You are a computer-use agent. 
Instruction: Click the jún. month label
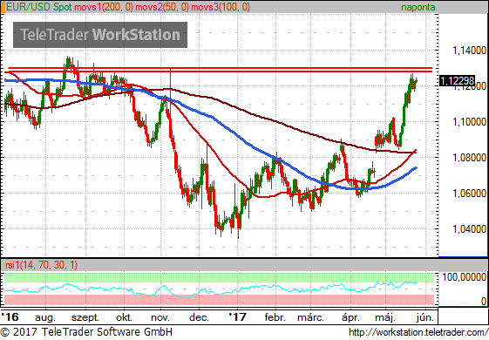[x=425, y=318]
